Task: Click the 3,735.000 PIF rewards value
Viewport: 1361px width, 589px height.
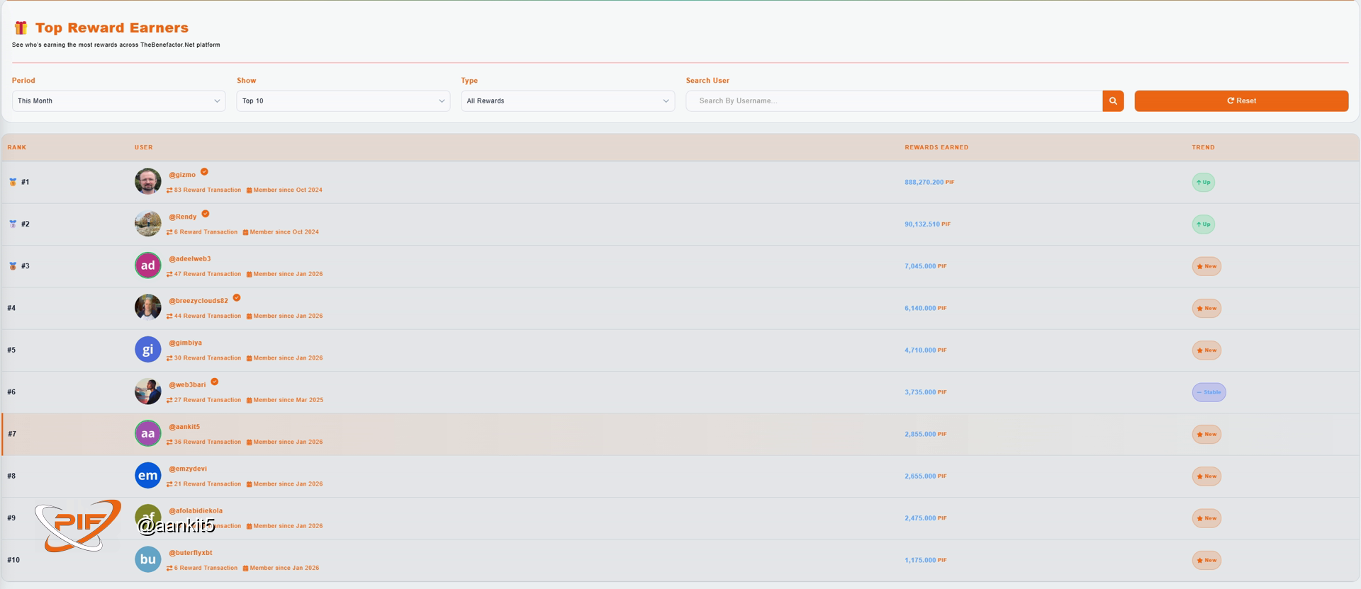Action: tap(925, 392)
